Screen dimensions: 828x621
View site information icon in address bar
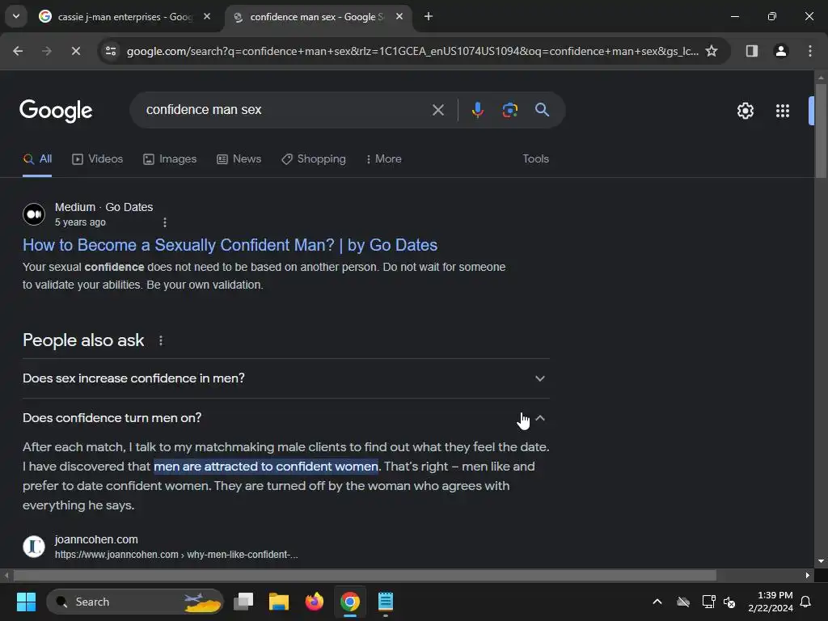[x=111, y=51]
